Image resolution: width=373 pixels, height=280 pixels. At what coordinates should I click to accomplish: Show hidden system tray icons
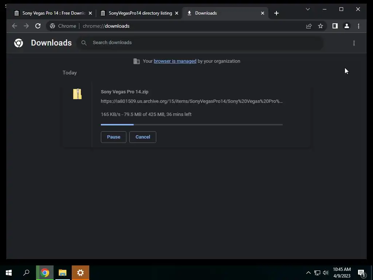pos(308,273)
